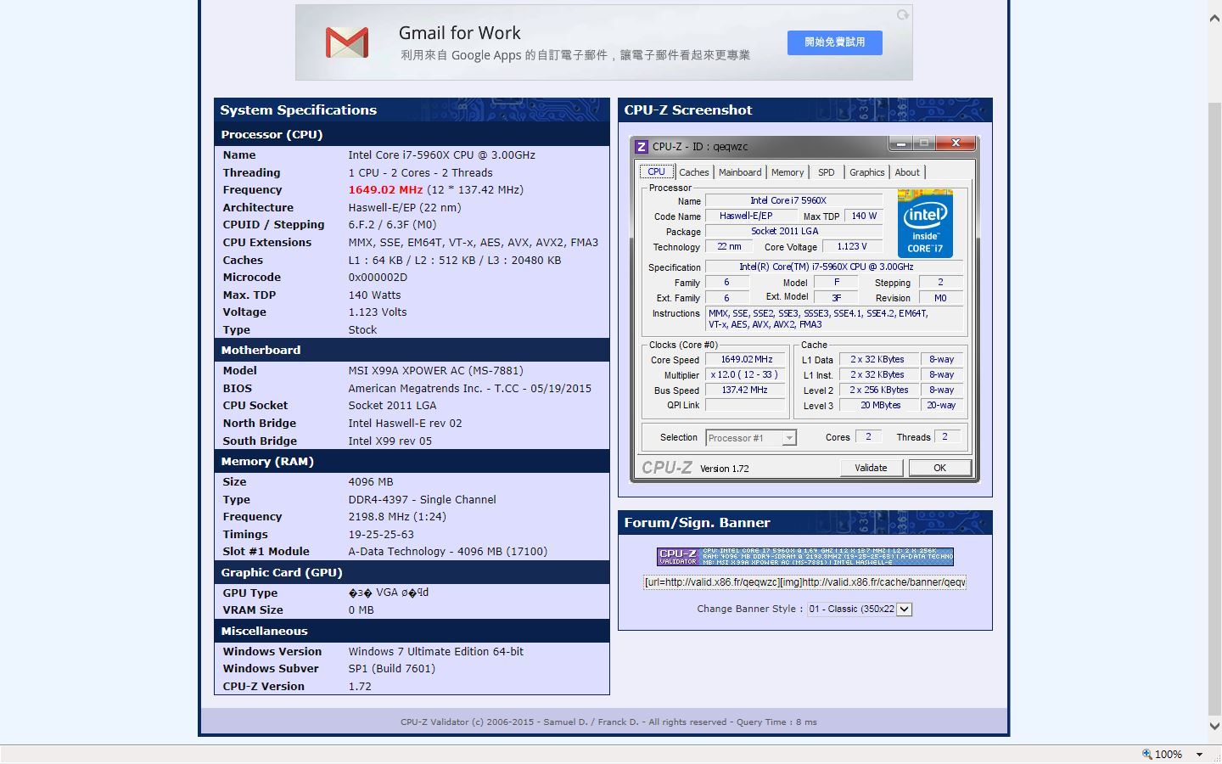The height and width of the screenshot is (764, 1222).
Task: Click the Intel Core i7 inside logo
Action: (925, 223)
